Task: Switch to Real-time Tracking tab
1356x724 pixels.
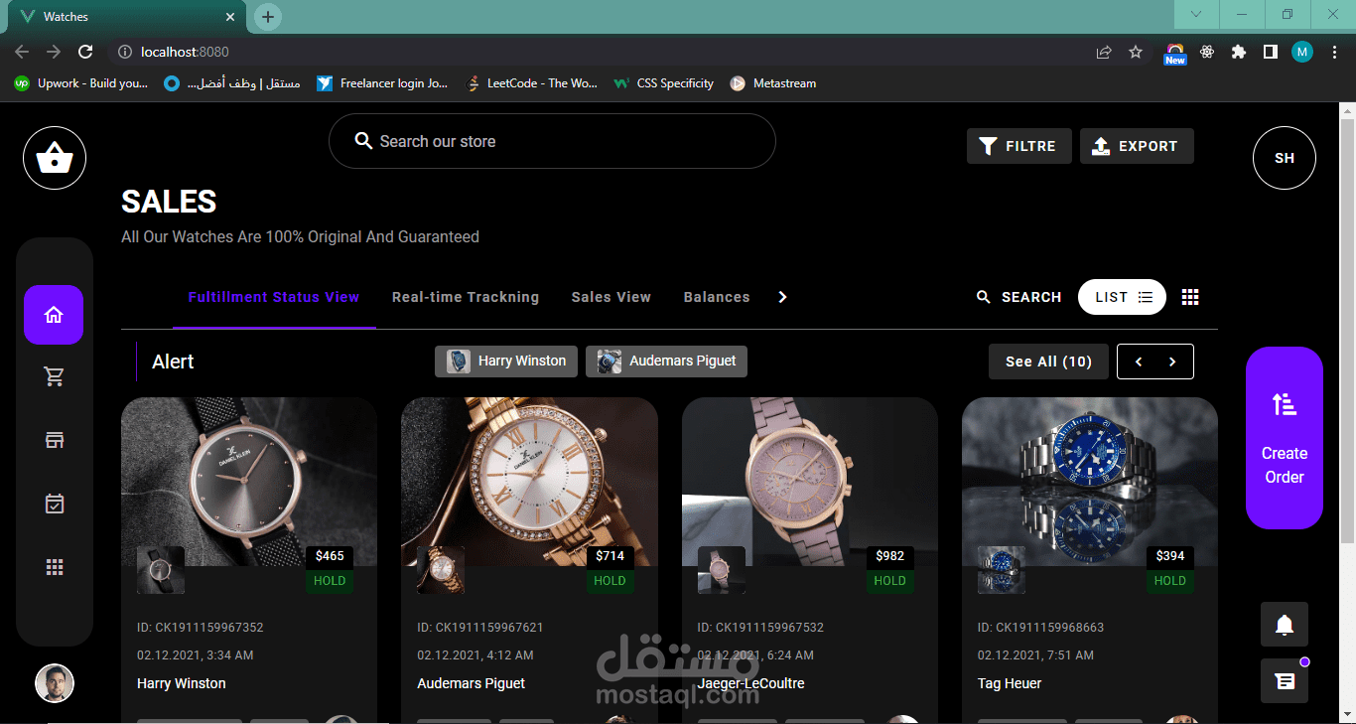Action: (x=466, y=297)
